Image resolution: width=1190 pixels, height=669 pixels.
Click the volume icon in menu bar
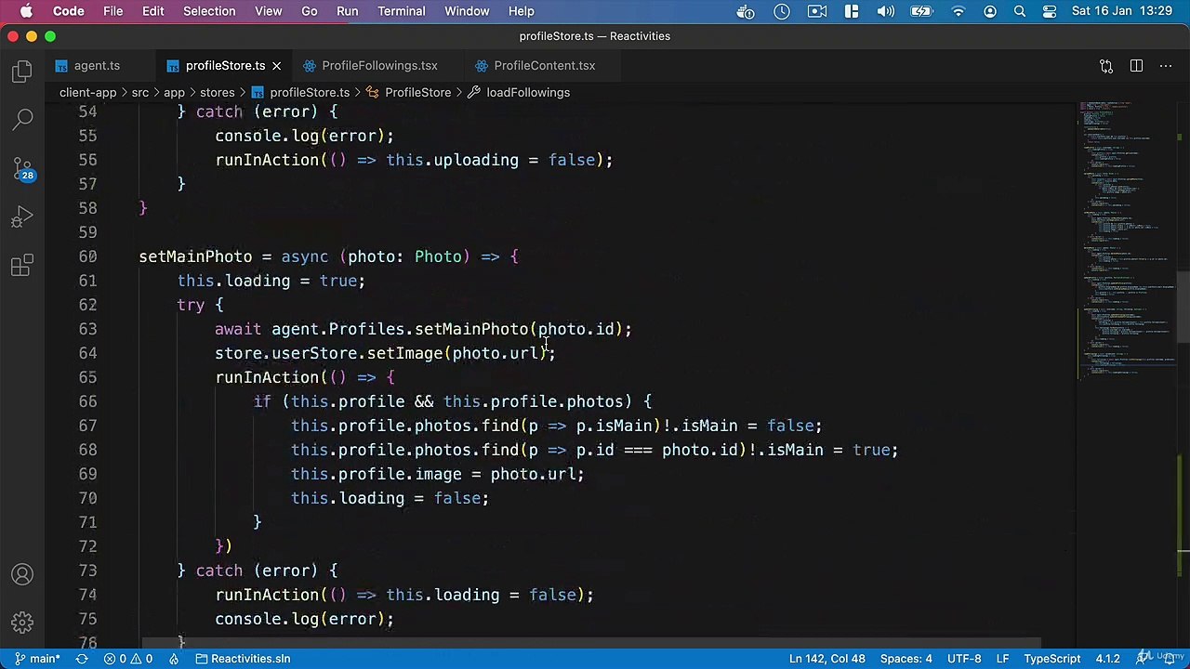(x=886, y=11)
